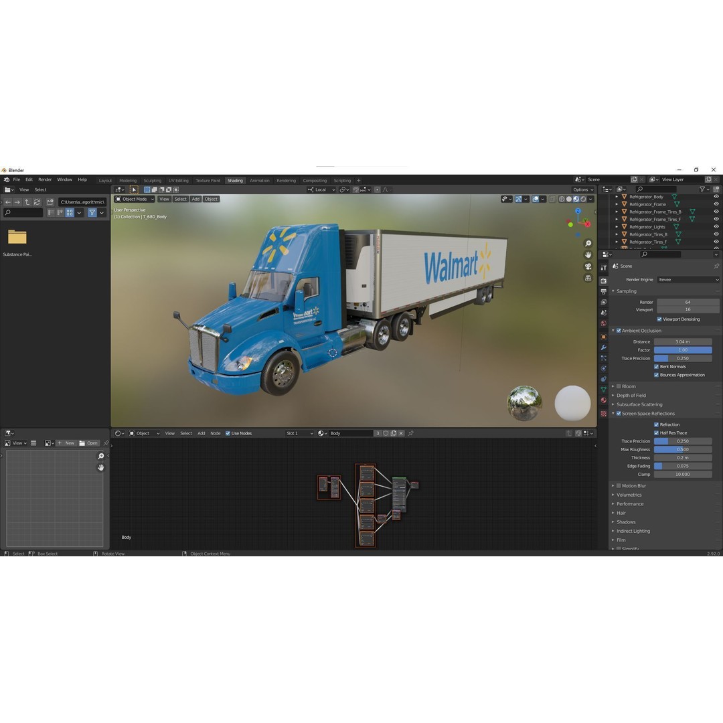This screenshot has height=723, width=723.
Task: Switch to the Compositing workspace tab
Action: pos(315,181)
